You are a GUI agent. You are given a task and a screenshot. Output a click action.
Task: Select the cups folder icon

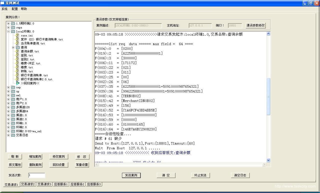[x=13, y=27]
